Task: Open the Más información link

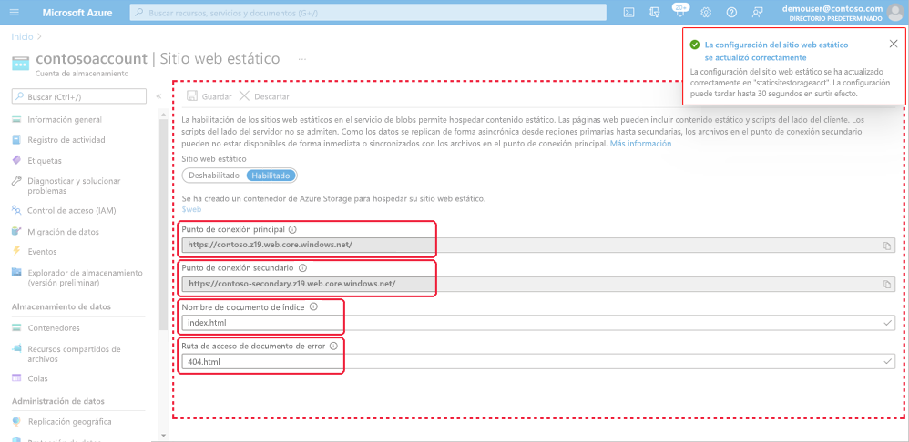Action: [640, 144]
